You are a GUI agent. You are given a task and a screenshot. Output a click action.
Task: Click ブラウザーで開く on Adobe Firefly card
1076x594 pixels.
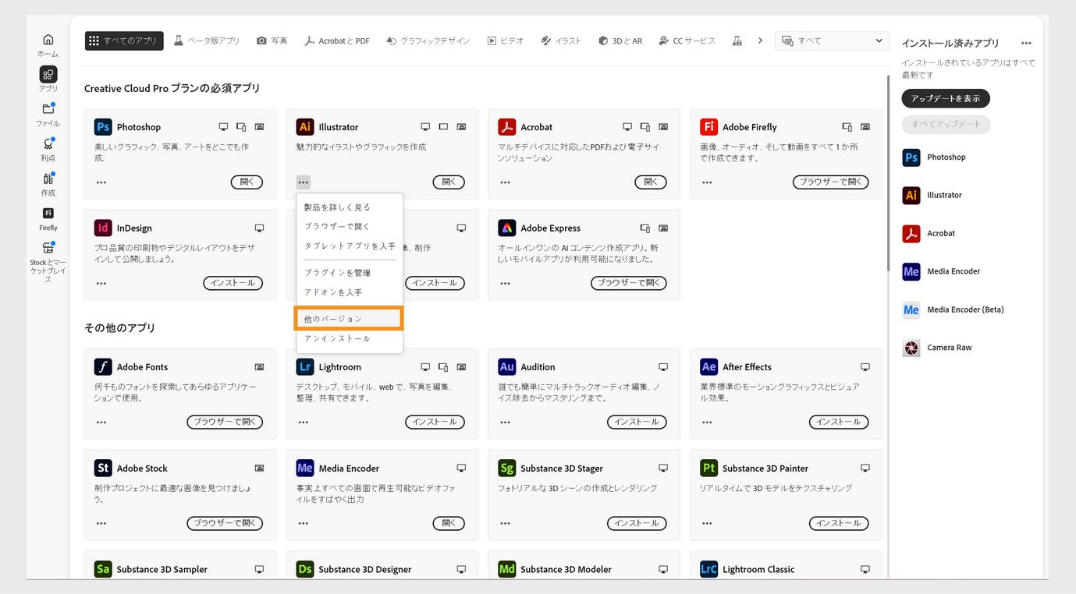830,182
